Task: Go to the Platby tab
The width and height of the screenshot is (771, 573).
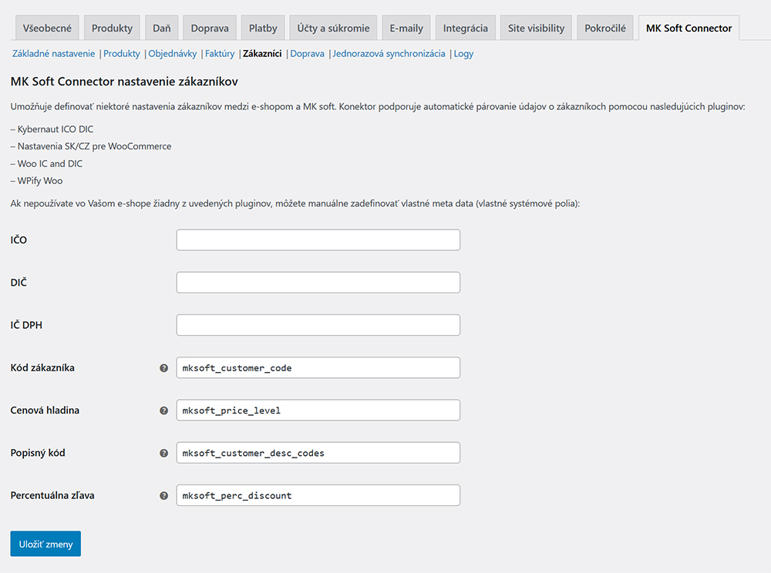Action: pos(263,28)
